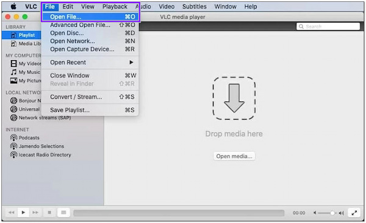Click the My Music note icon
The height and width of the screenshot is (223, 366).
pyautogui.click(x=14, y=72)
